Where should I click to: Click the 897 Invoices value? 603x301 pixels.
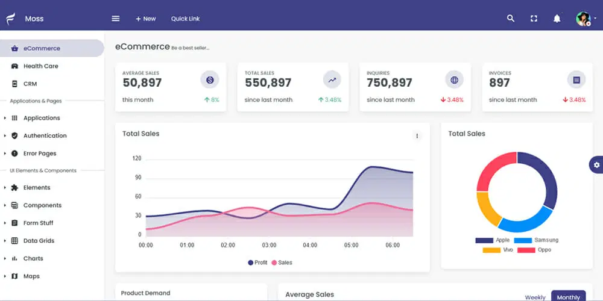(x=499, y=82)
